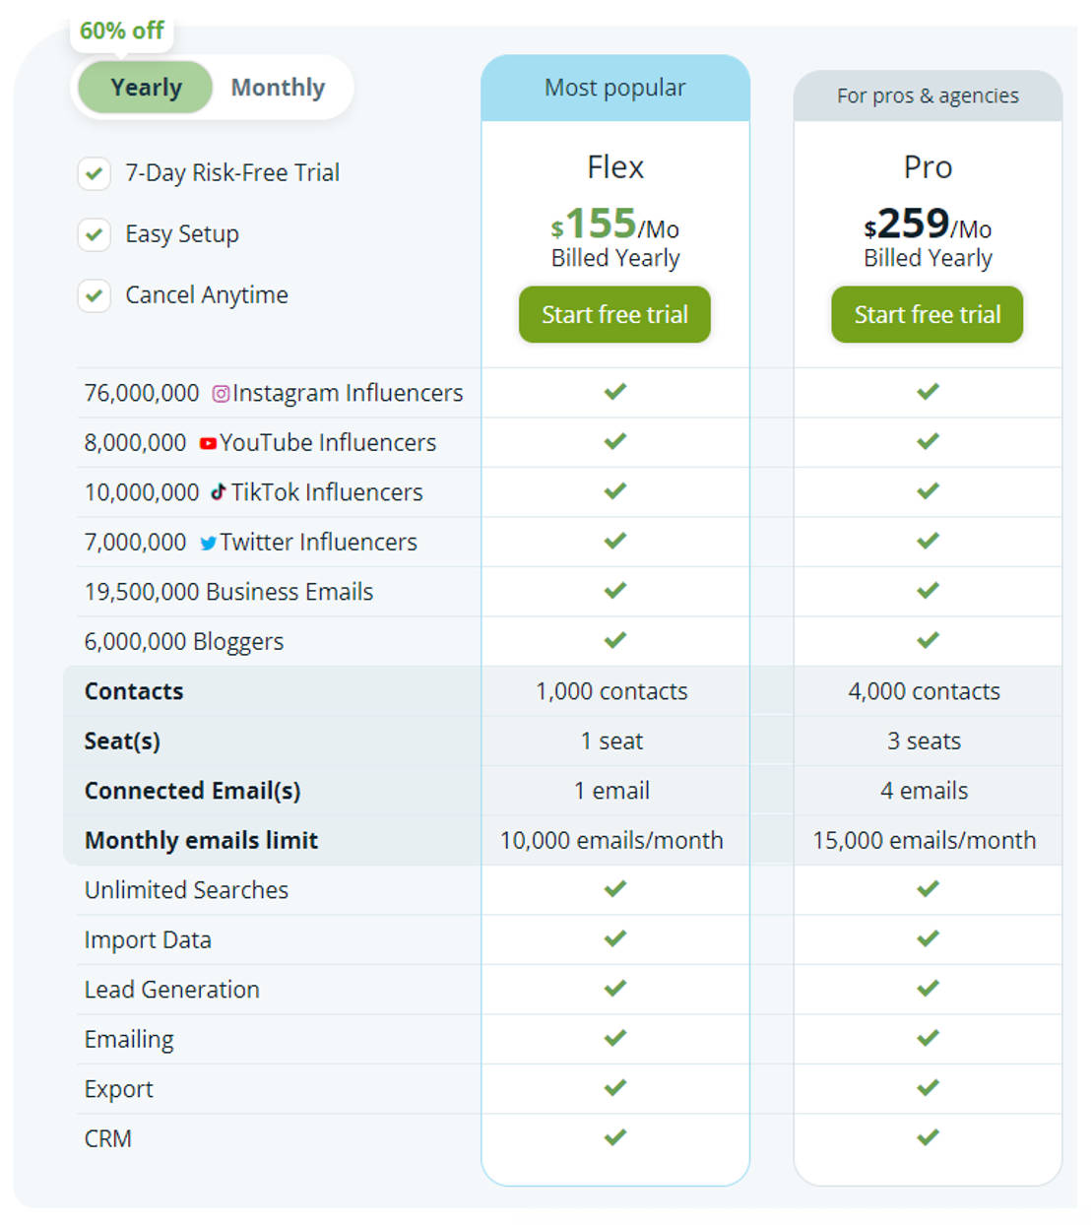This screenshot has height=1225, width=1091.
Task: Click the TikTok logo icon
Action: (x=219, y=491)
